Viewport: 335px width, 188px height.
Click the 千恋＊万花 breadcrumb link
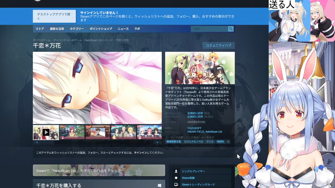tap(122, 40)
